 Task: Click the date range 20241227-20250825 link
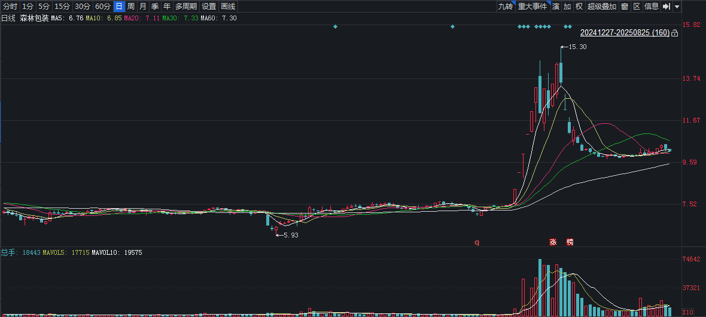[625, 33]
